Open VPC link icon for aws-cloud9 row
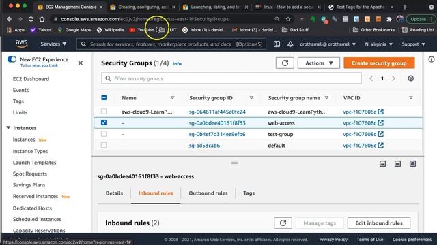The image size is (437, 245). [x=381, y=112]
